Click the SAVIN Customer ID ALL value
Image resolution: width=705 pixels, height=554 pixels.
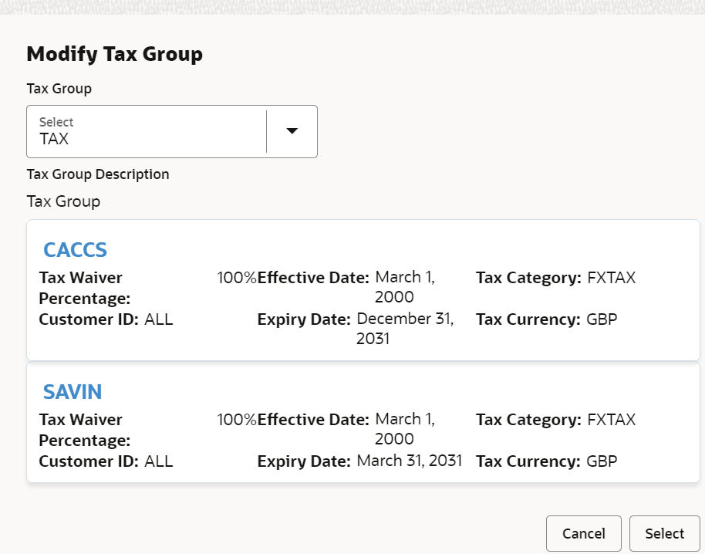[x=159, y=461]
